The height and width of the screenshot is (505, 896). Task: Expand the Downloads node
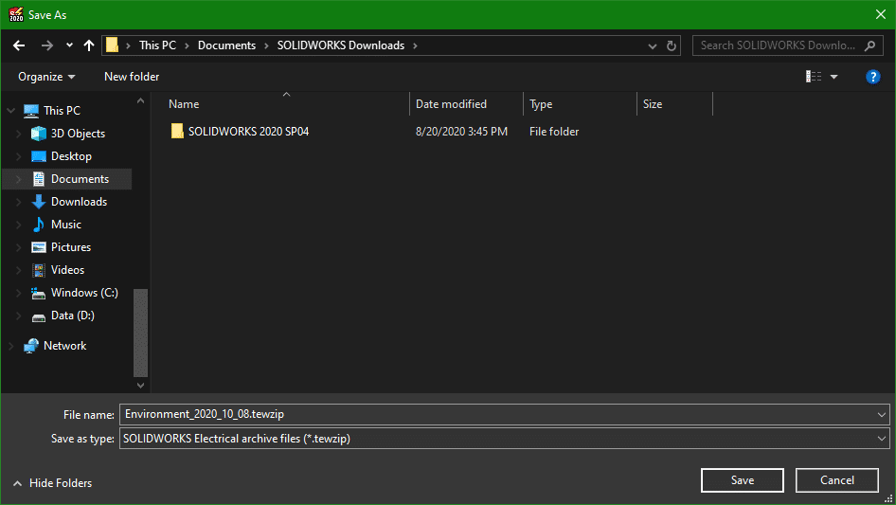coord(18,202)
